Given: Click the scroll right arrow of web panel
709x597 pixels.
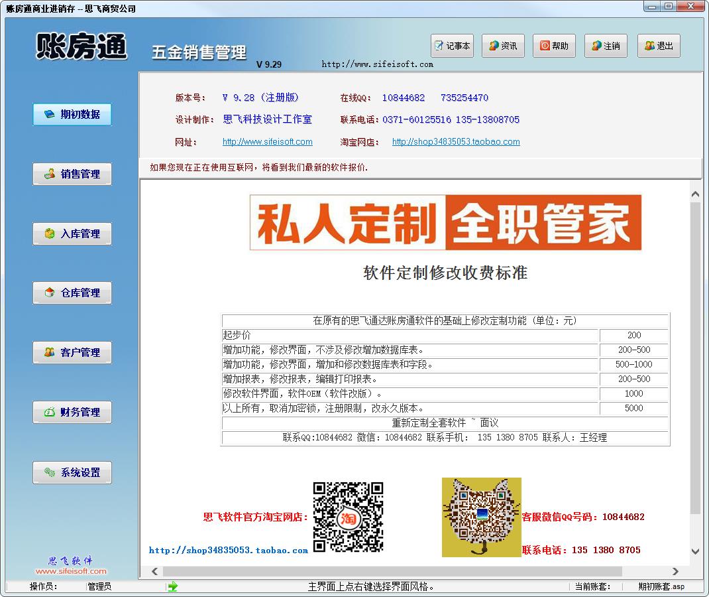Looking at the screenshot, I should click(676, 571).
